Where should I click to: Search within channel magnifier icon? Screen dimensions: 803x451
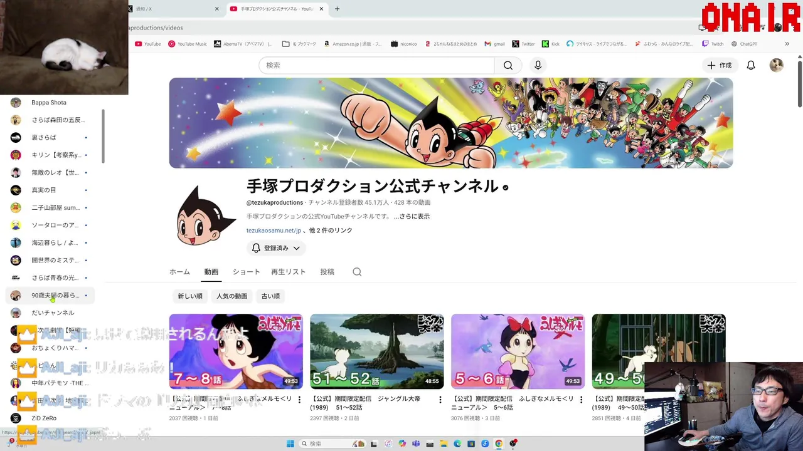pyautogui.click(x=357, y=272)
